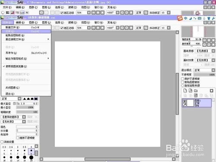Screen dimensions: 216x162
Task: Open rotation angle dropdown in front toolbar
Action: pos(118,28)
